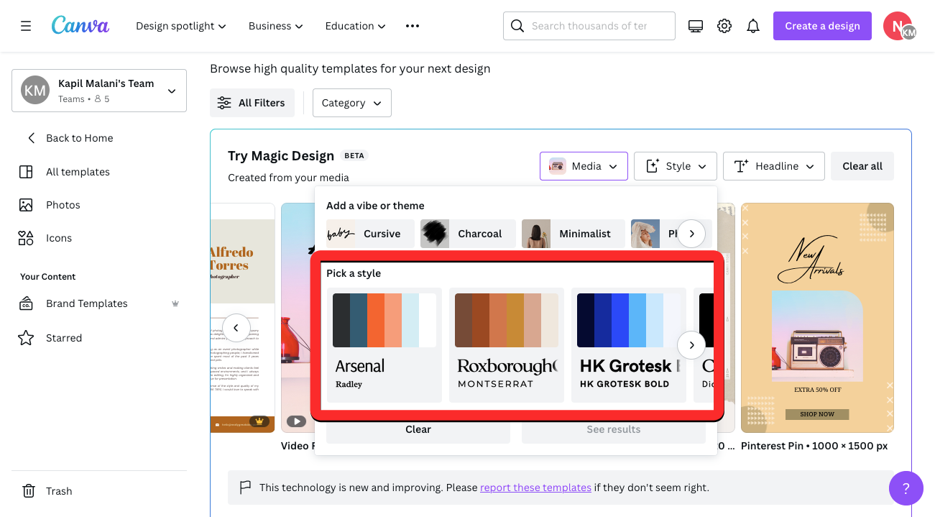This screenshot has width=935, height=517.
Task: Expand the Category dropdown
Action: coord(351,103)
